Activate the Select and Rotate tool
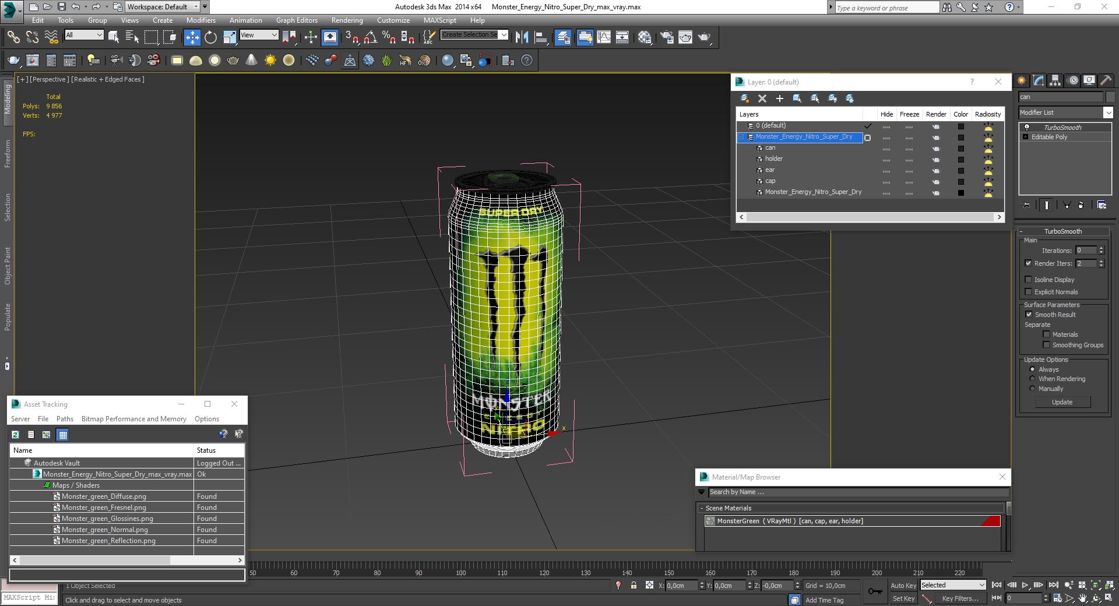Screen dimensions: 1119x606 pos(210,37)
